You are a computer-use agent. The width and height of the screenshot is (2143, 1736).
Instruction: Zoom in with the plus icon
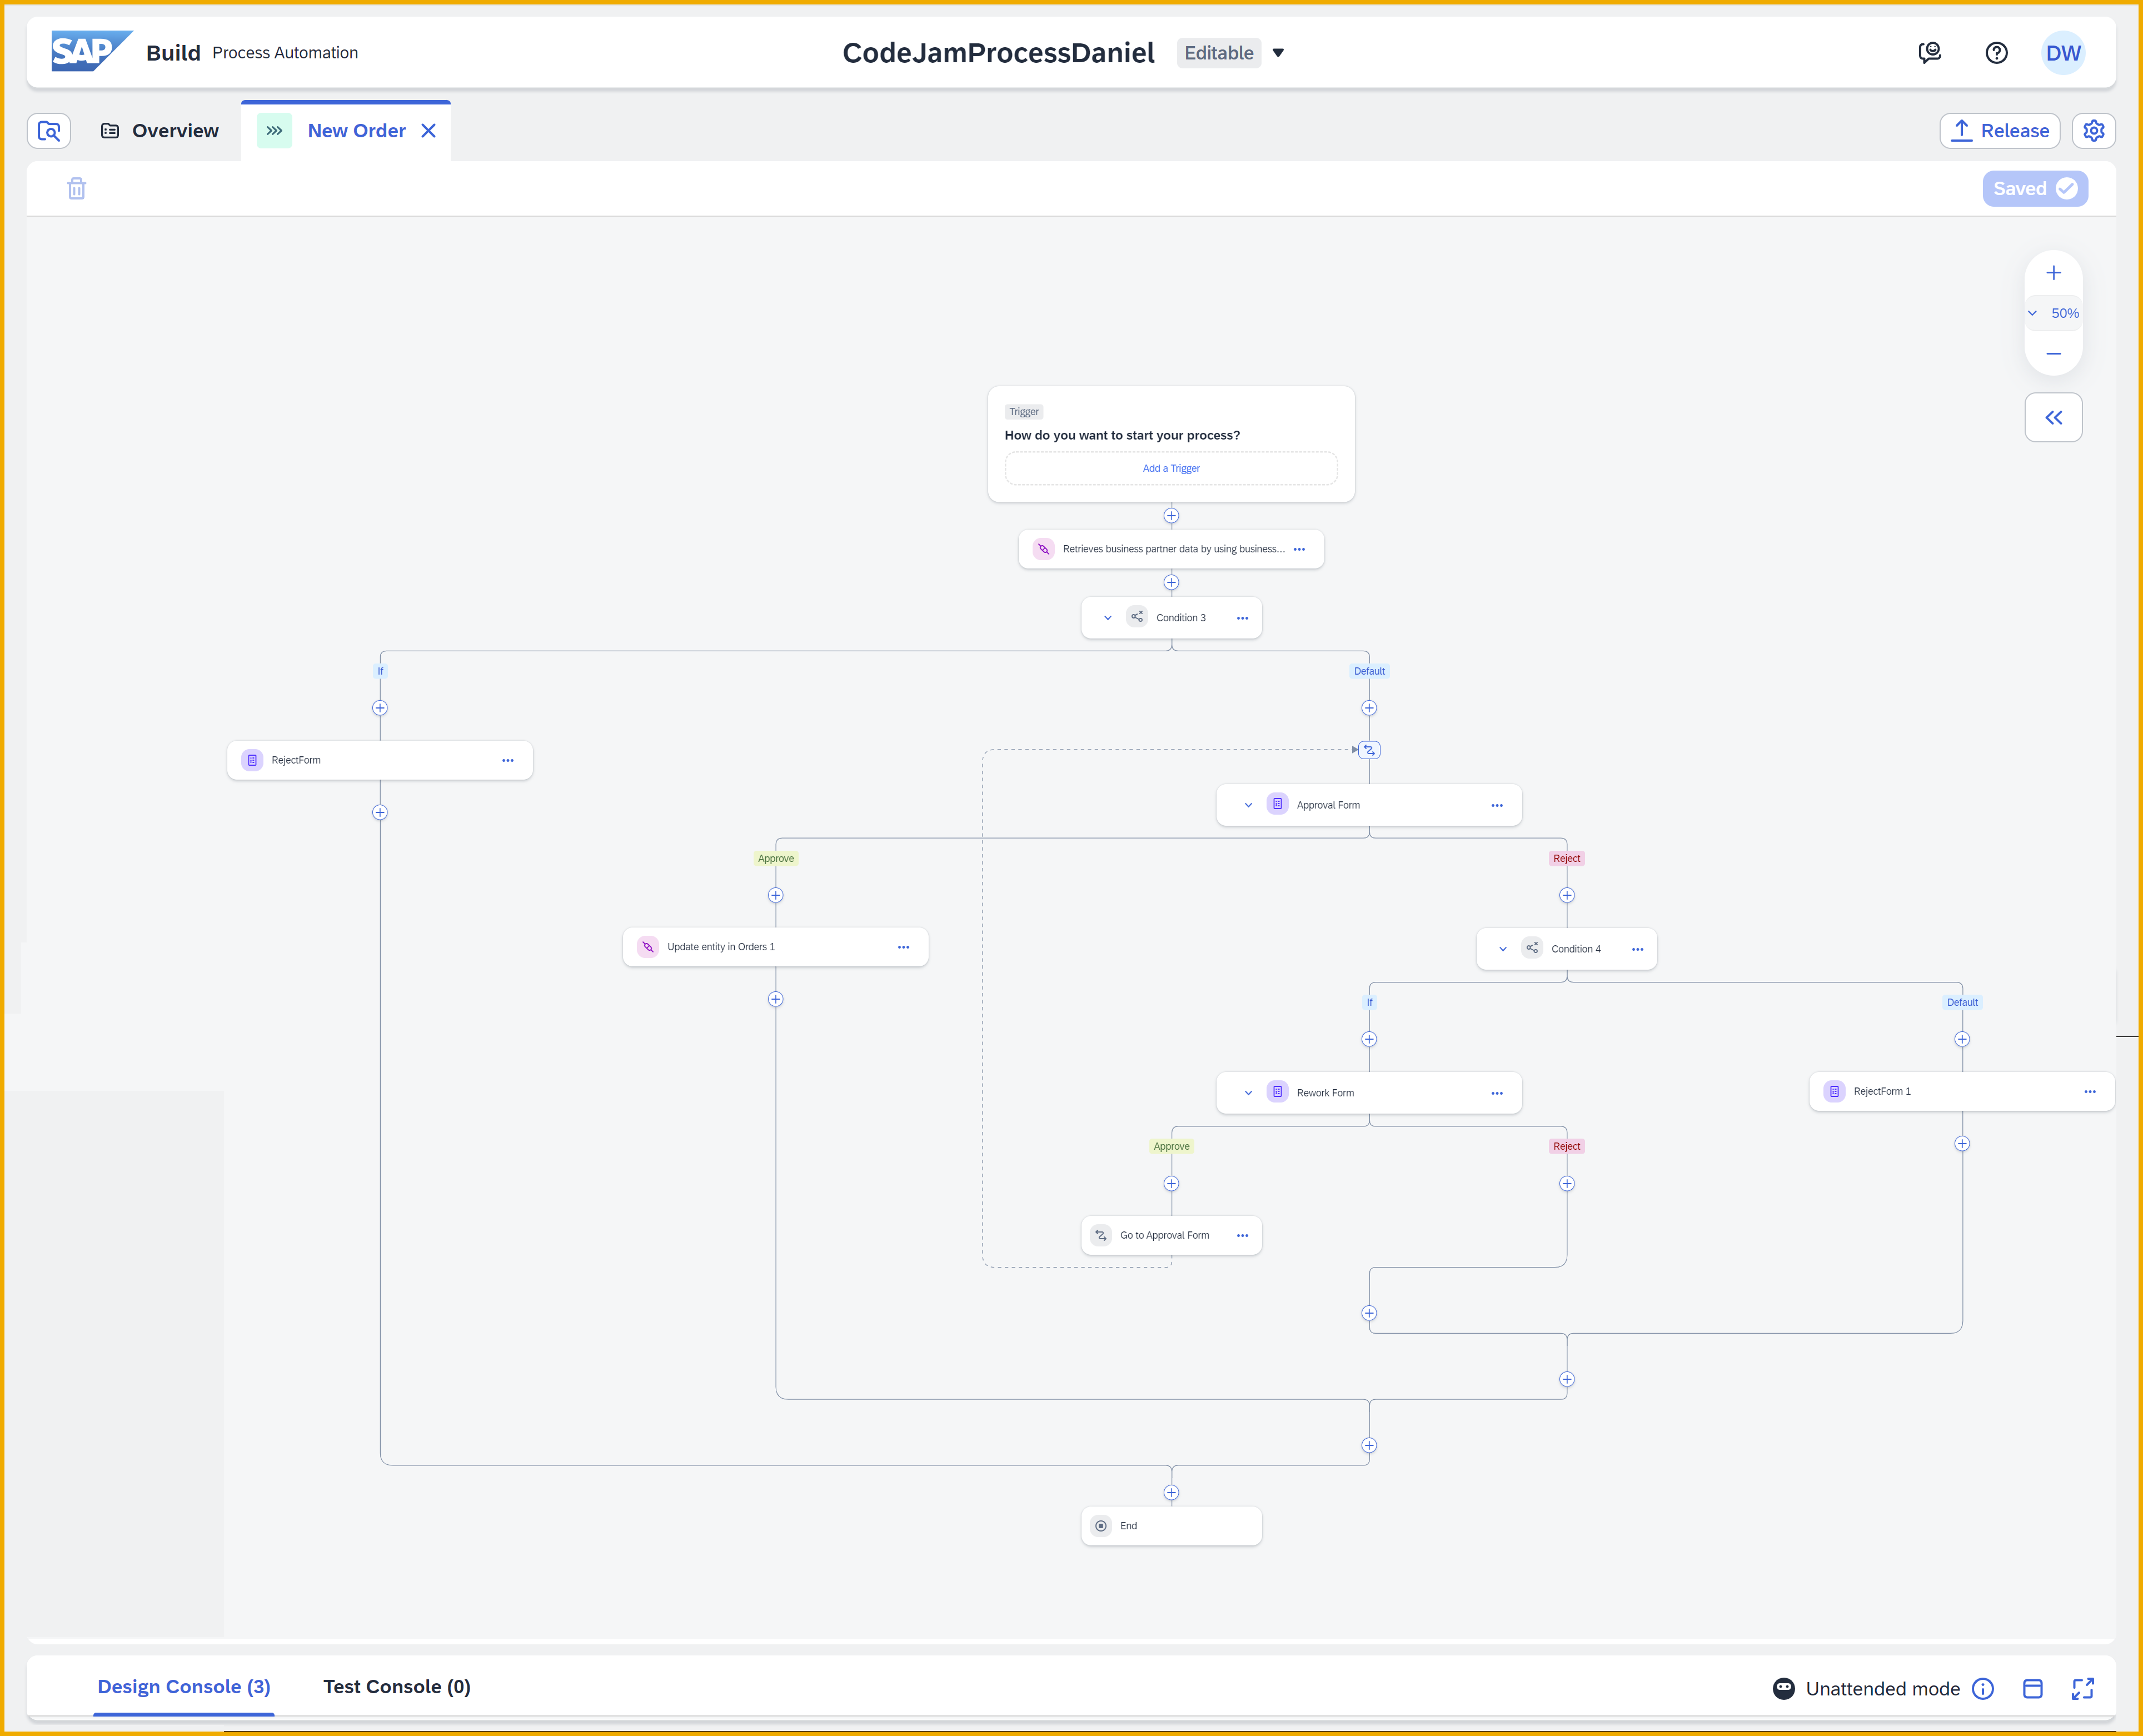(x=2053, y=273)
